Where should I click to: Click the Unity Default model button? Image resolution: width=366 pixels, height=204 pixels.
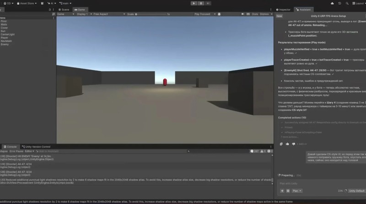point(357,191)
